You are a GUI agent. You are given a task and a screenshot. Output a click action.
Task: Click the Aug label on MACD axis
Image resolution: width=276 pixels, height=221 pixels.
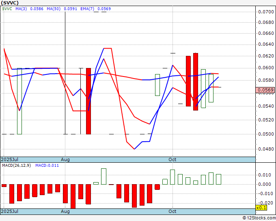65,211
